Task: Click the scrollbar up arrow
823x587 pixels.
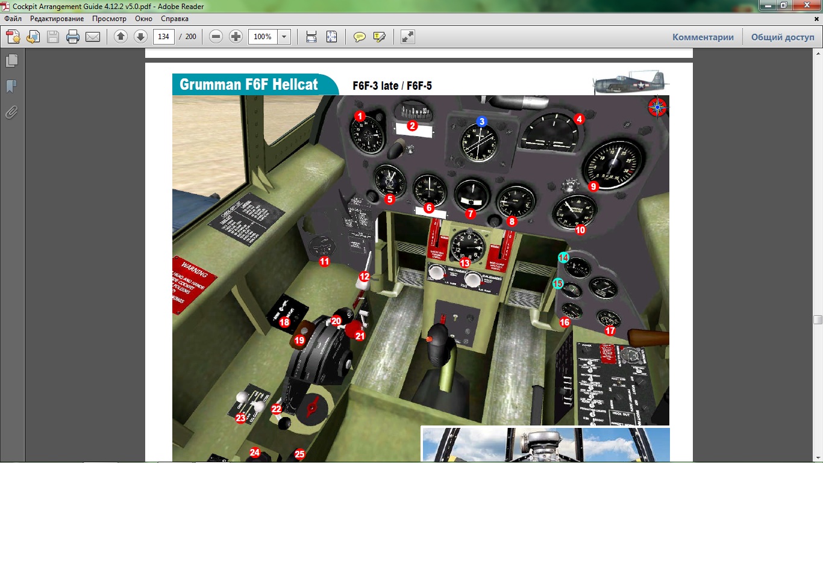Action: tap(818, 53)
